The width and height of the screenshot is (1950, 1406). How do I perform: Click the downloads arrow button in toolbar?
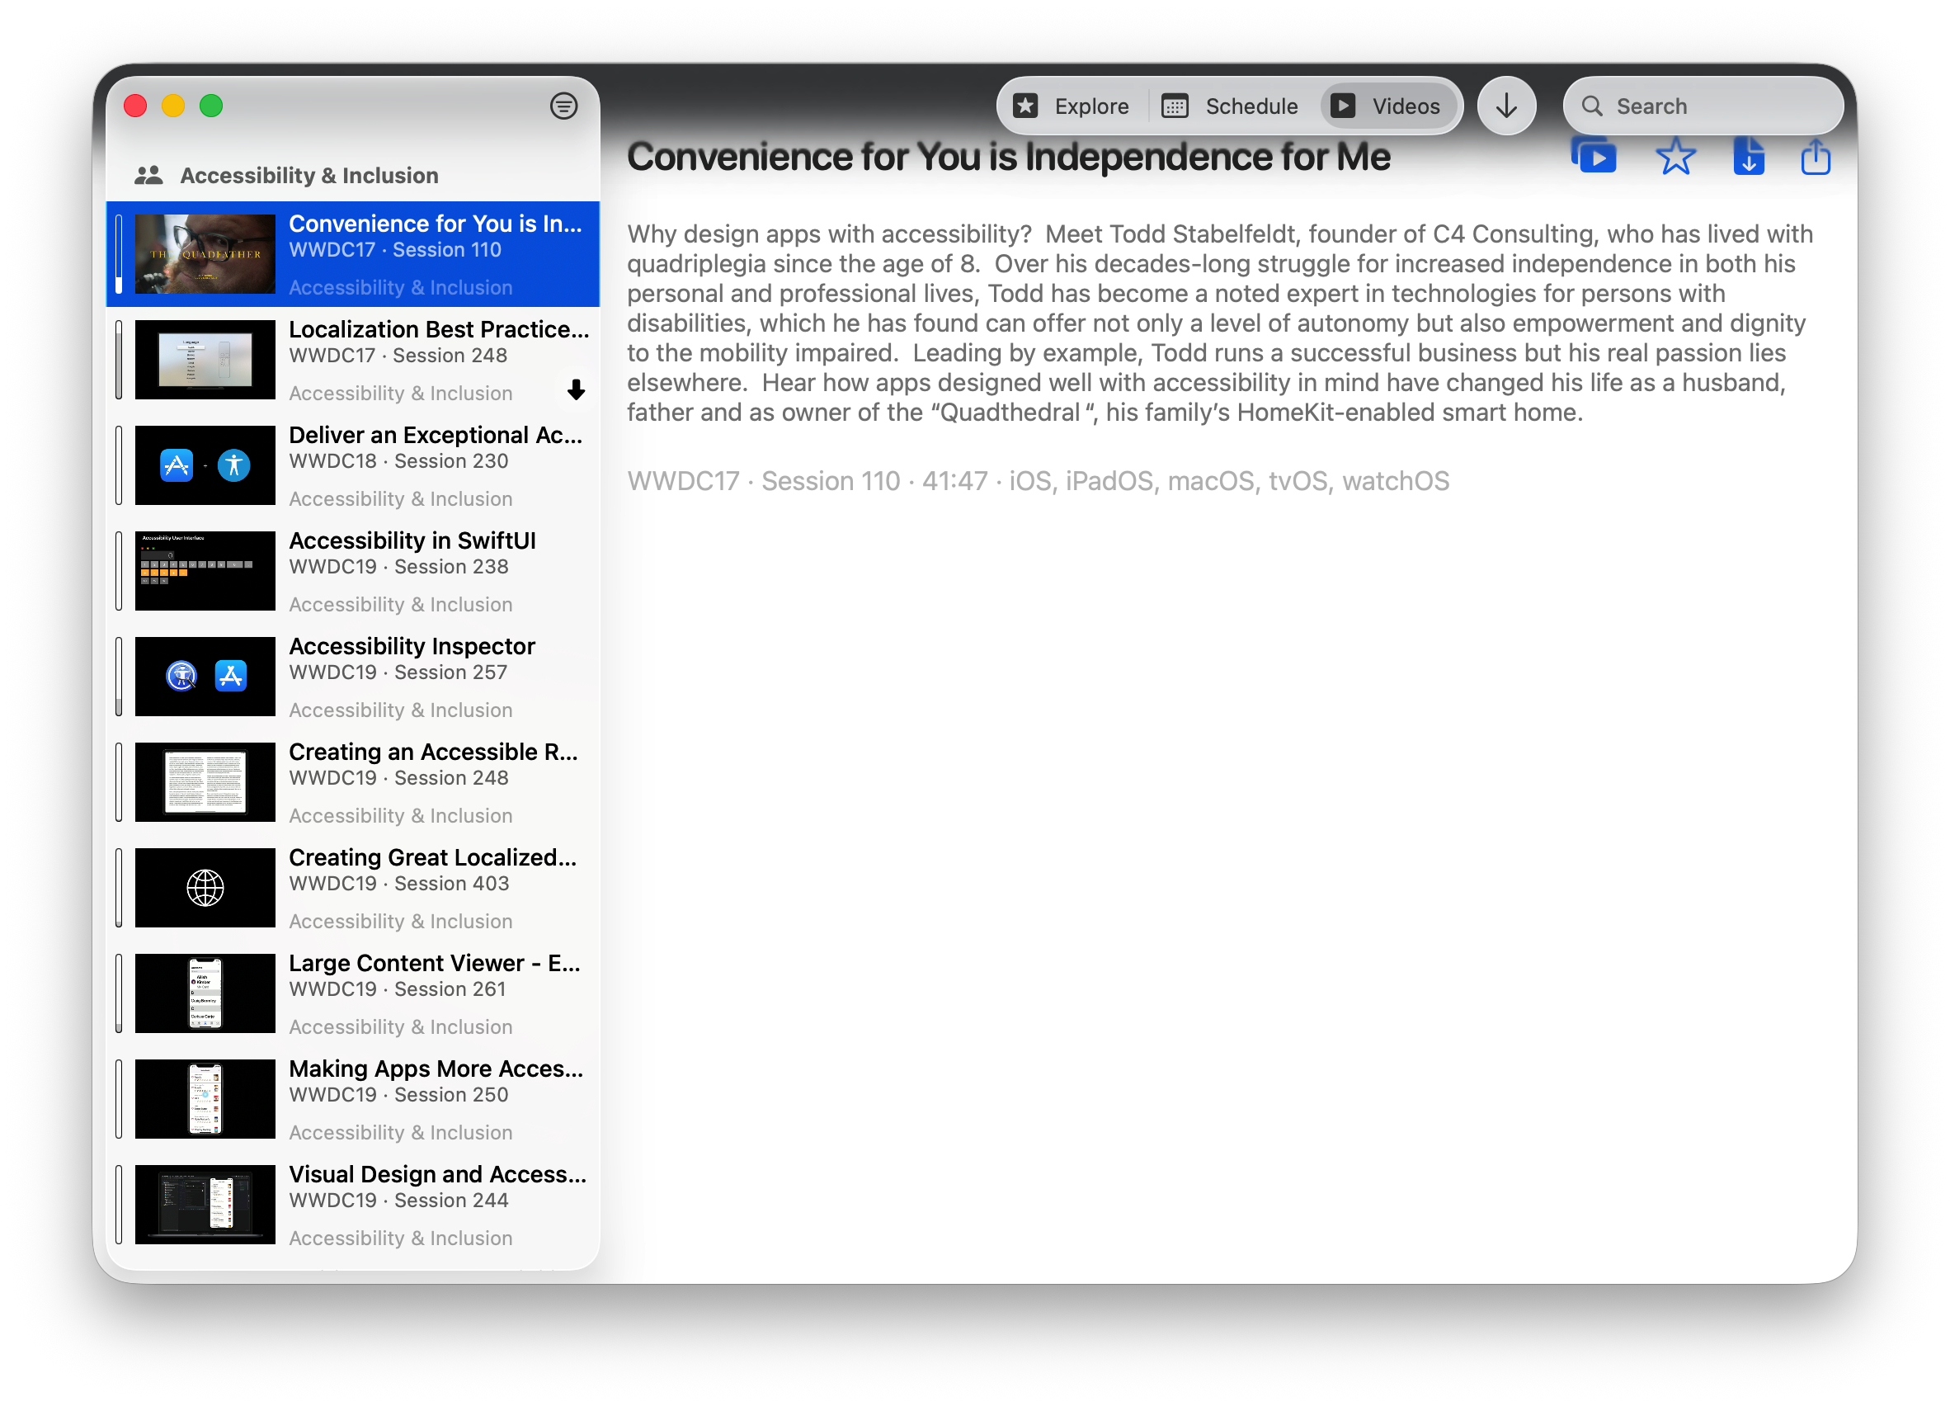(x=1505, y=106)
